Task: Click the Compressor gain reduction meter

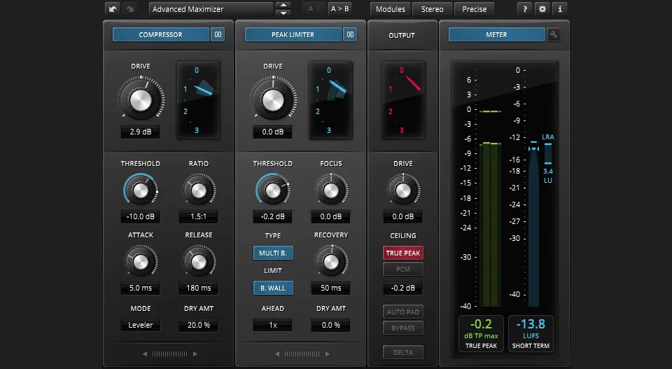Action: point(199,101)
